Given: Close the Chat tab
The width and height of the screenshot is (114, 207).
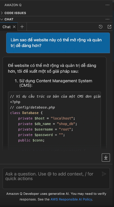Looking at the screenshot, I should pos(14,27).
